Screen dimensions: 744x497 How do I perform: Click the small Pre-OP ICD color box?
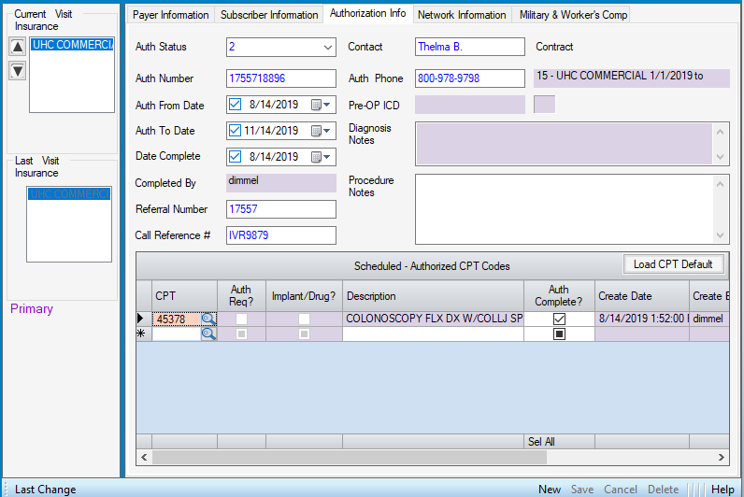(x=544, y=105)
